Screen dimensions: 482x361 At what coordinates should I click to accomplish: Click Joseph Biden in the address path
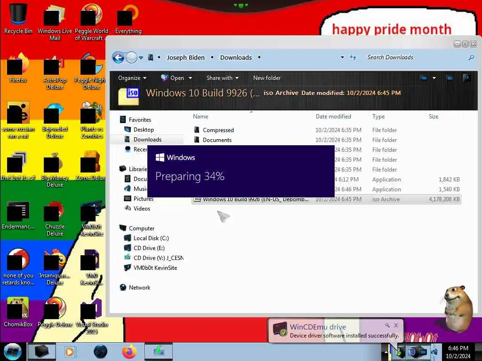coord(185,57)
